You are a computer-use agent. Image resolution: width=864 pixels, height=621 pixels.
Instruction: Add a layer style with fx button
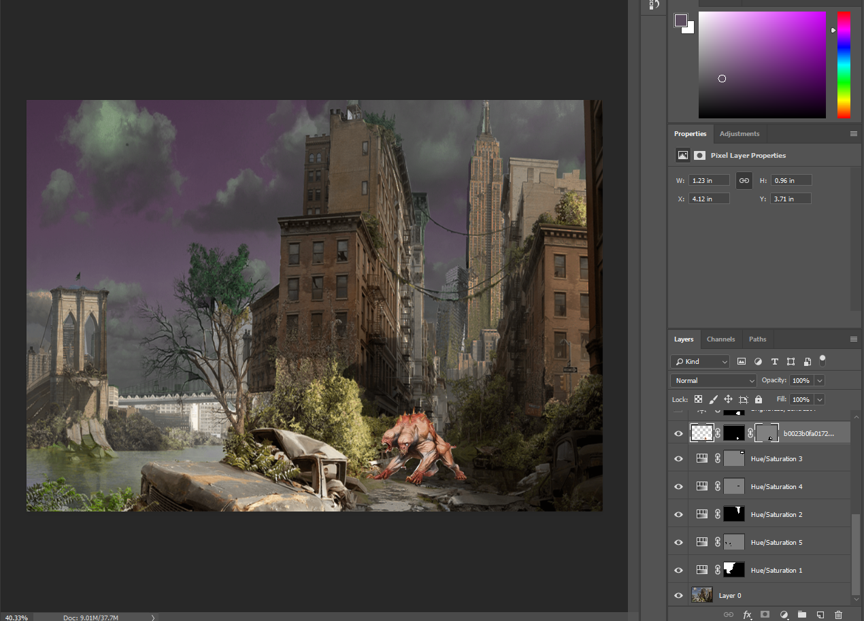point(747,614)
